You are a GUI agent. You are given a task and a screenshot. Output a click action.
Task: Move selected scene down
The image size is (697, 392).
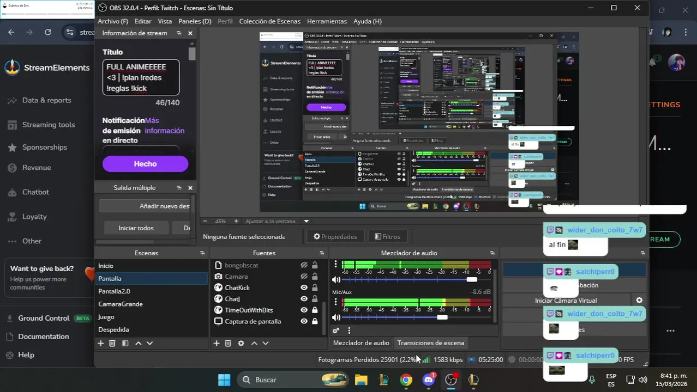pos(150,344)
